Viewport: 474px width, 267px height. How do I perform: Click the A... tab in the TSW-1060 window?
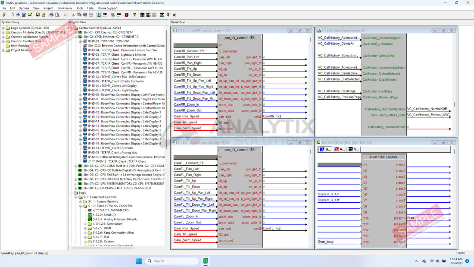pyautogui.click(x=340, y=149)
